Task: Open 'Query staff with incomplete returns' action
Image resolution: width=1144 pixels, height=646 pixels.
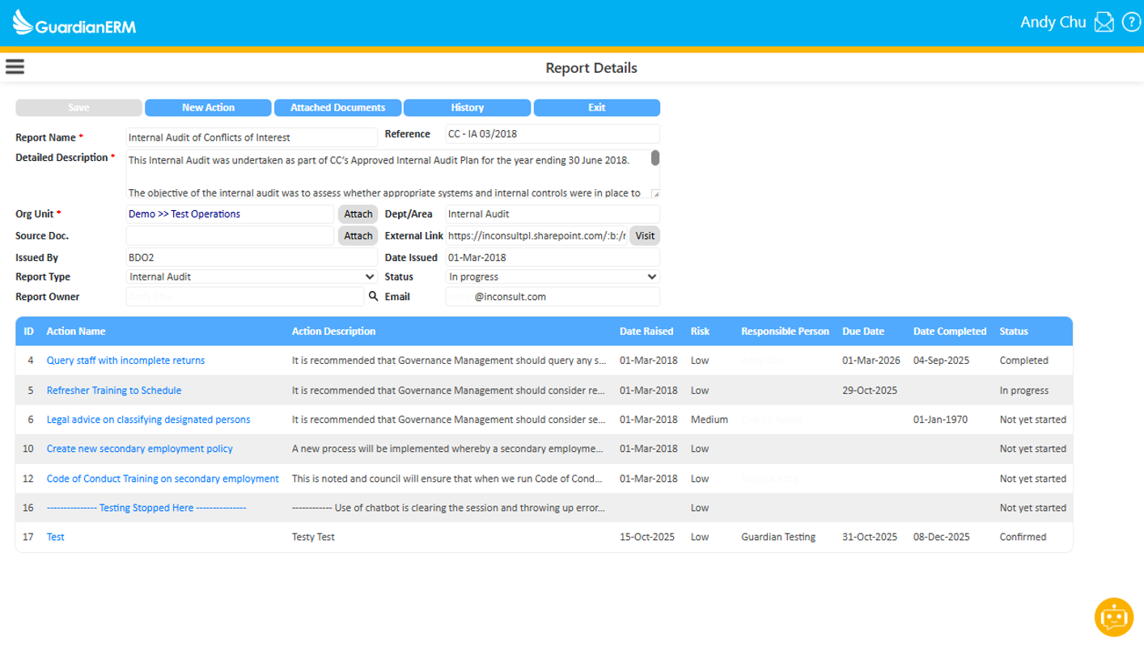Action: 125,361
